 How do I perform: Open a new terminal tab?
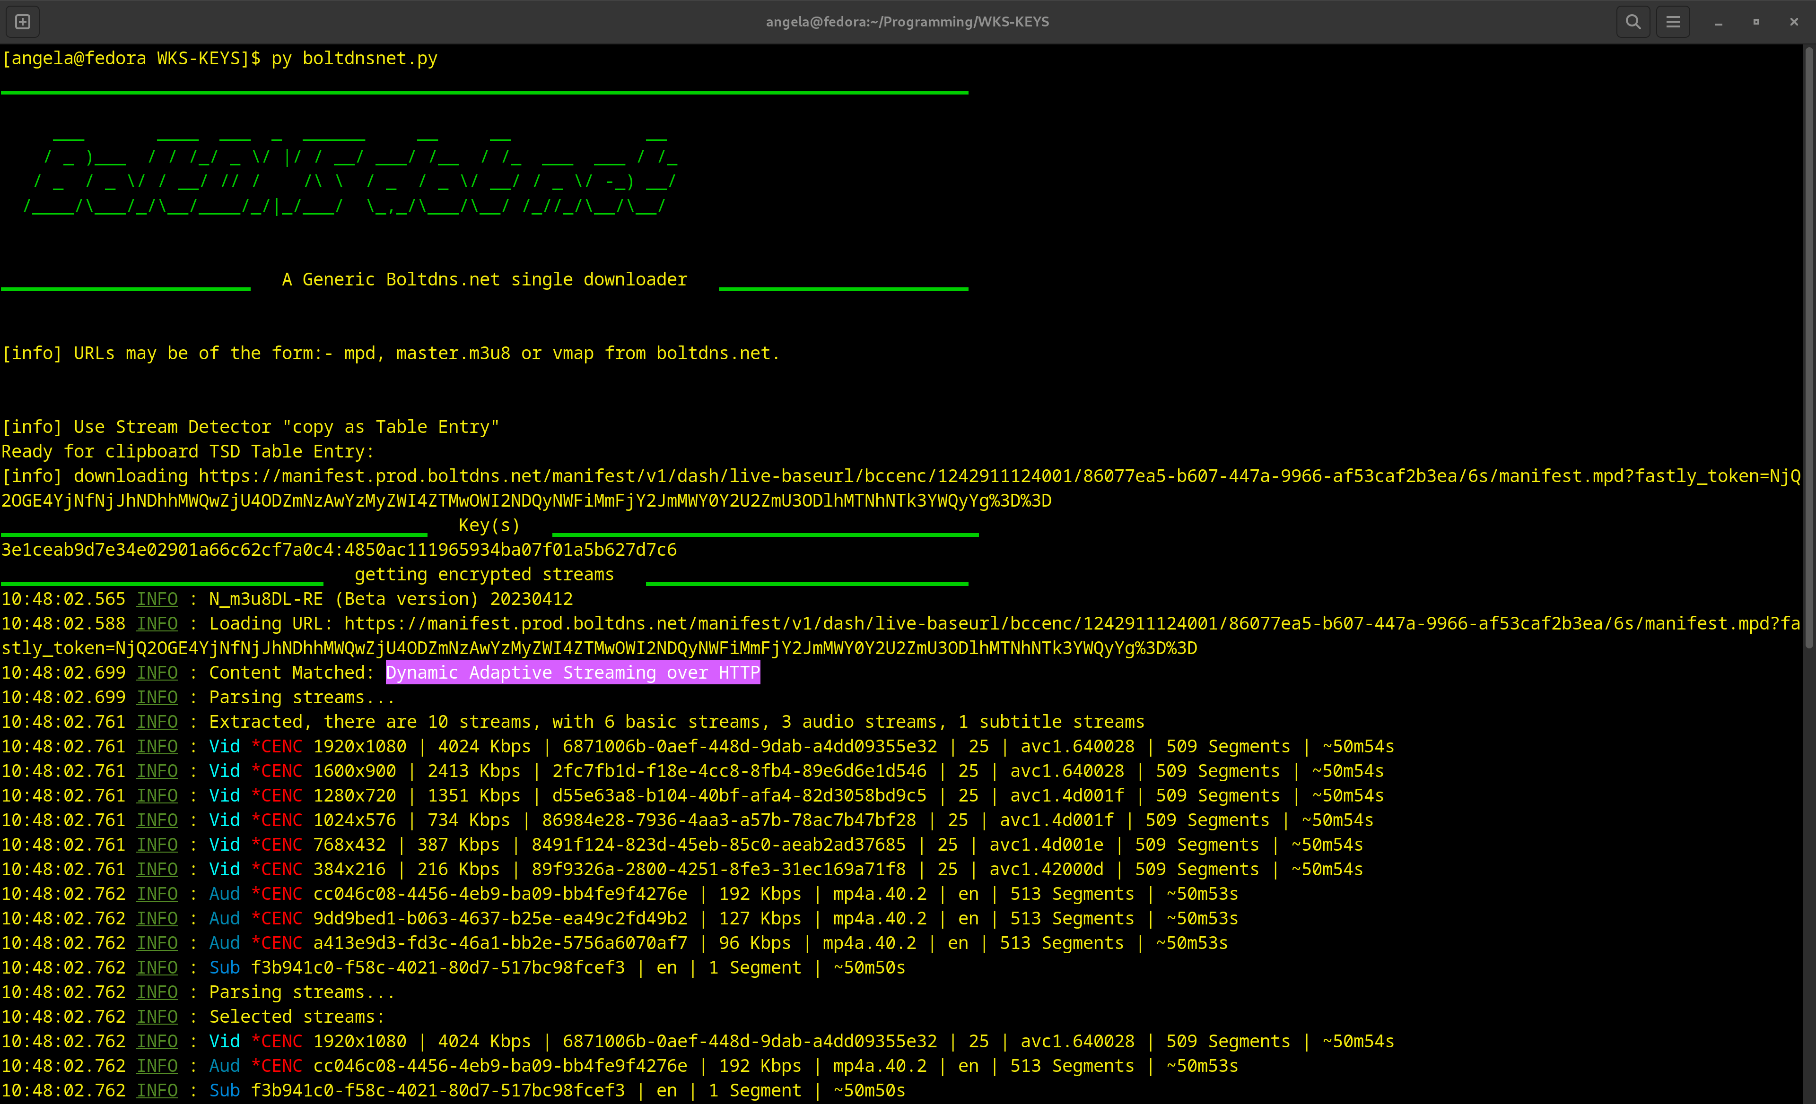click(22, 22)
